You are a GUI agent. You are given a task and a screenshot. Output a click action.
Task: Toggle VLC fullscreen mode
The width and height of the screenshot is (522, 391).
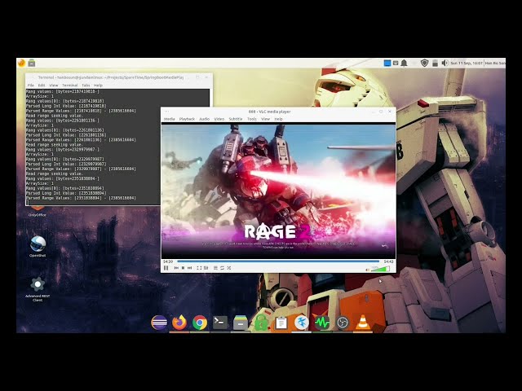coord(199,268)
